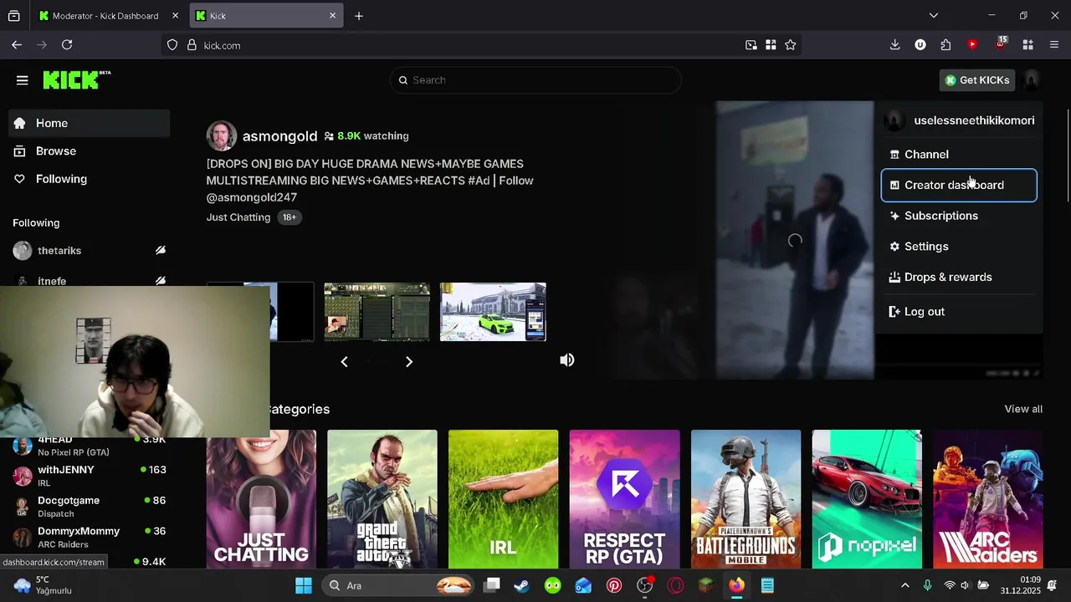Close the Kick browser tab
Viewport: 1071px width, 602px height.
tap(332, 16)
